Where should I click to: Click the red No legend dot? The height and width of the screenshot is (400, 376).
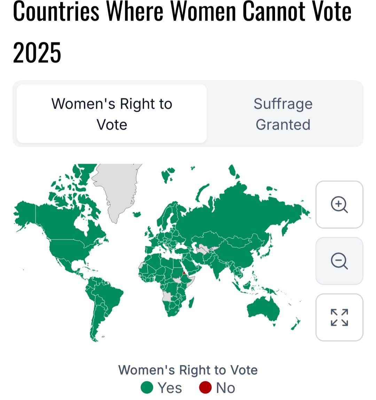[x=205, y=387]
